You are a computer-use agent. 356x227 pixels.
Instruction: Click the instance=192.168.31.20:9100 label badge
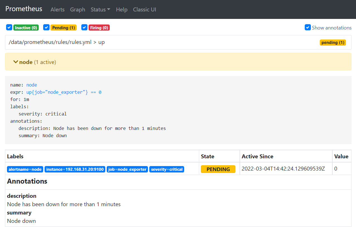75,169
